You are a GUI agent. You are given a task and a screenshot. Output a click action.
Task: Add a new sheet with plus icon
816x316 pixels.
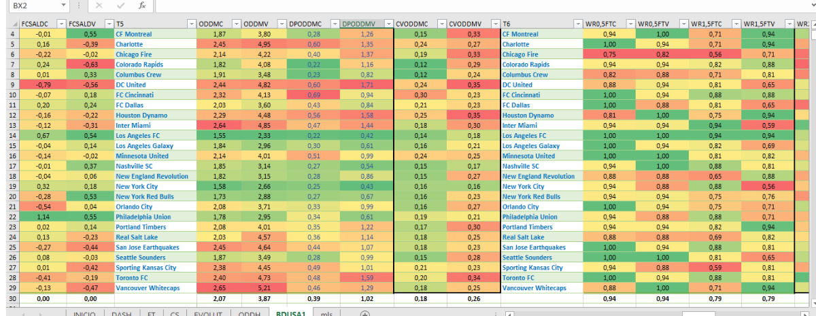point(364,313)
